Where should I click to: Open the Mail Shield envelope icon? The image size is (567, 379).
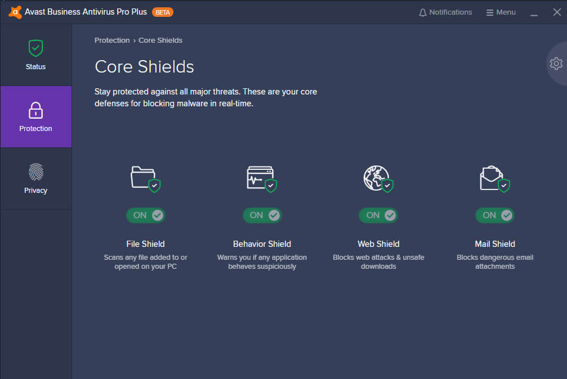click(495, 178)
